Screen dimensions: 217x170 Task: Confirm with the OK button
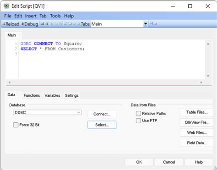(x=139, y=162)
